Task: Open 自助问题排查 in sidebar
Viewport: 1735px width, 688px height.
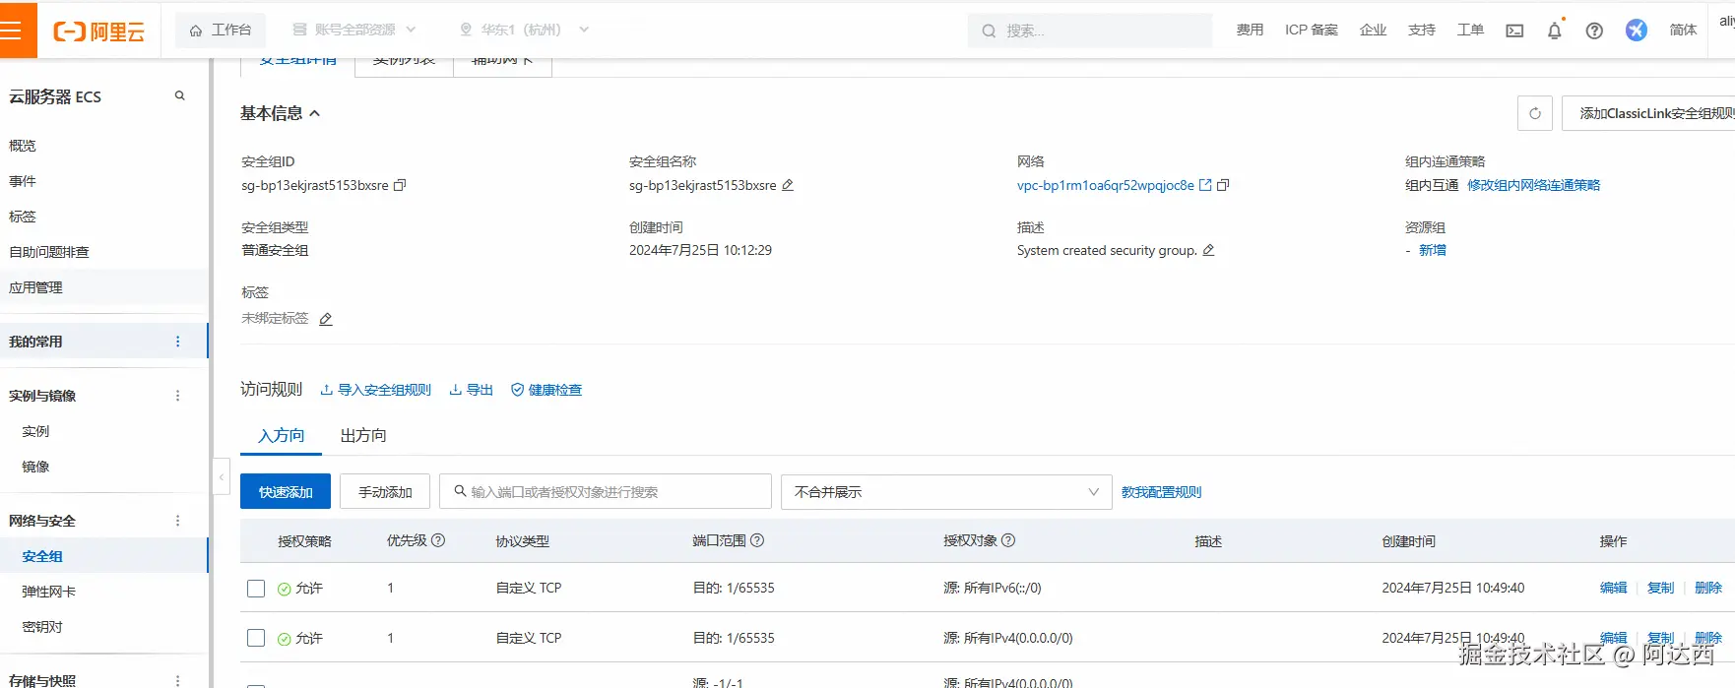Action: [49, 252]
